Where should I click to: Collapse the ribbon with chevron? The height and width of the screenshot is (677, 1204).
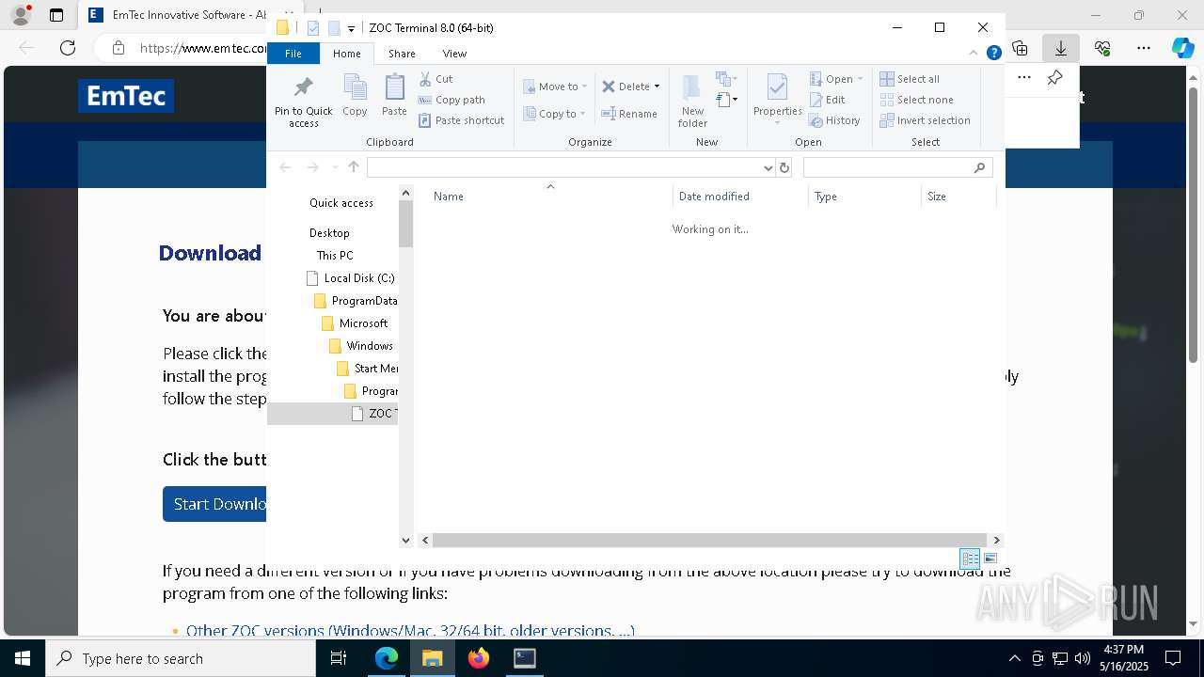pos(974,54)
